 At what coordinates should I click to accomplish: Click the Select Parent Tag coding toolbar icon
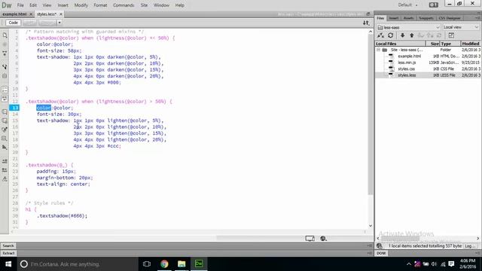coord(5,67)
